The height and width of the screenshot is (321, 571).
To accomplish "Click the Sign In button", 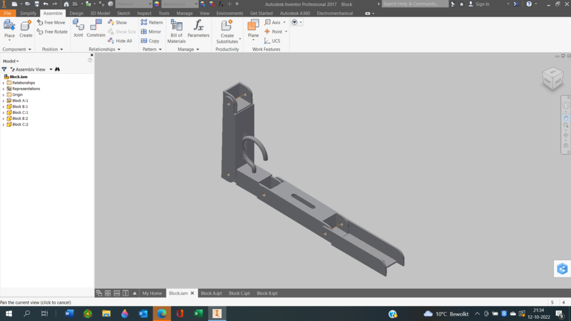I will point(478,4).
